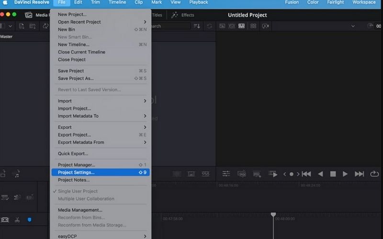The width and height of the screenshot is (383, 239).
Task: Toggle the audio-only music note icon
Action: pyautogui.click(x=16, y=174)
